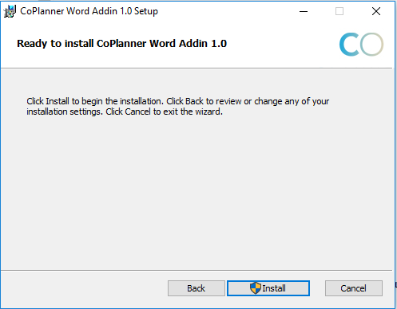Click the installer icon in title bar
Screen dimensions: 397x309
pyautogui.click(x=10, y=11)
